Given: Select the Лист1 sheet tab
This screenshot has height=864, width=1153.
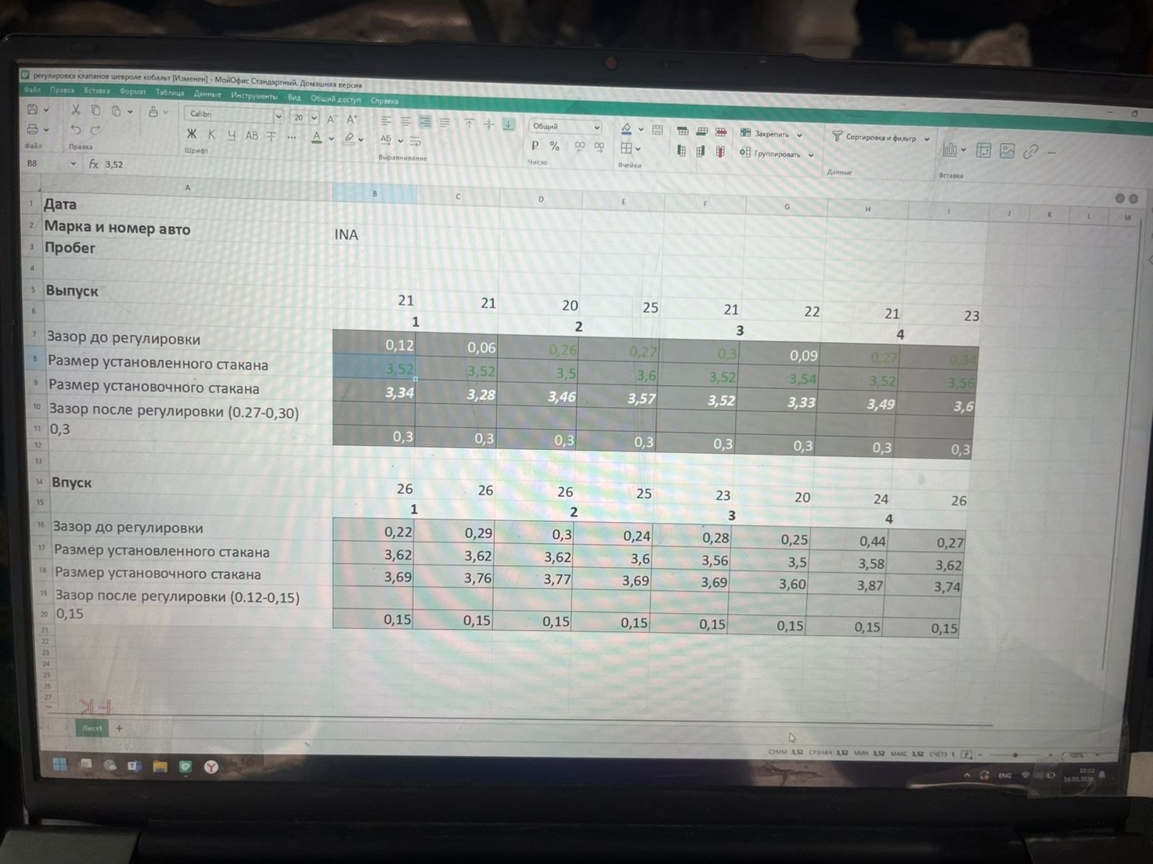Looking at the screenshot, I should (x=92, y=728).
